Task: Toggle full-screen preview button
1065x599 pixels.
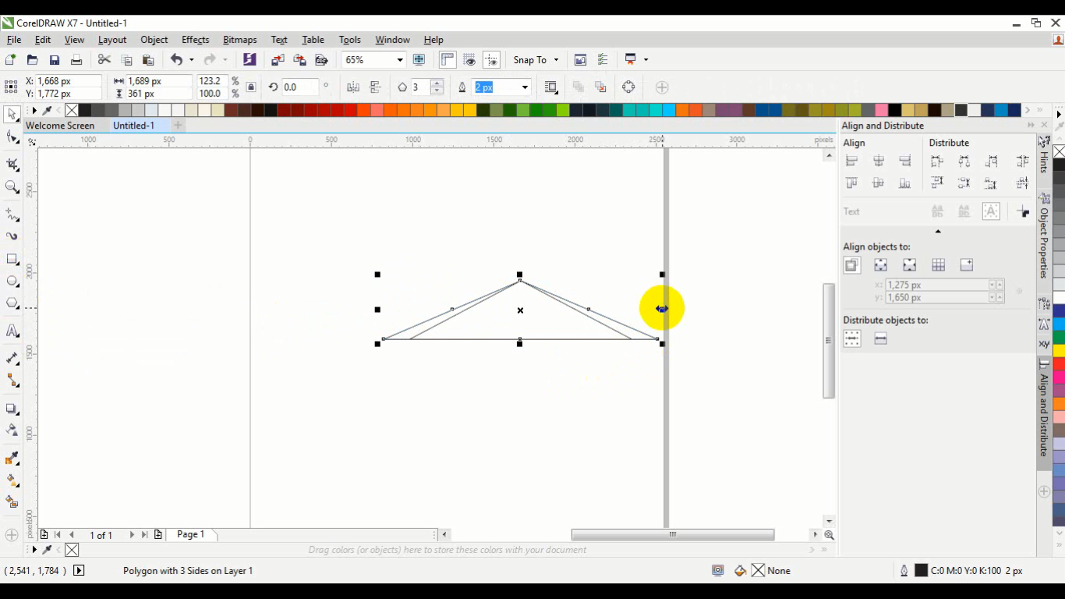Action: pos(419,60)
